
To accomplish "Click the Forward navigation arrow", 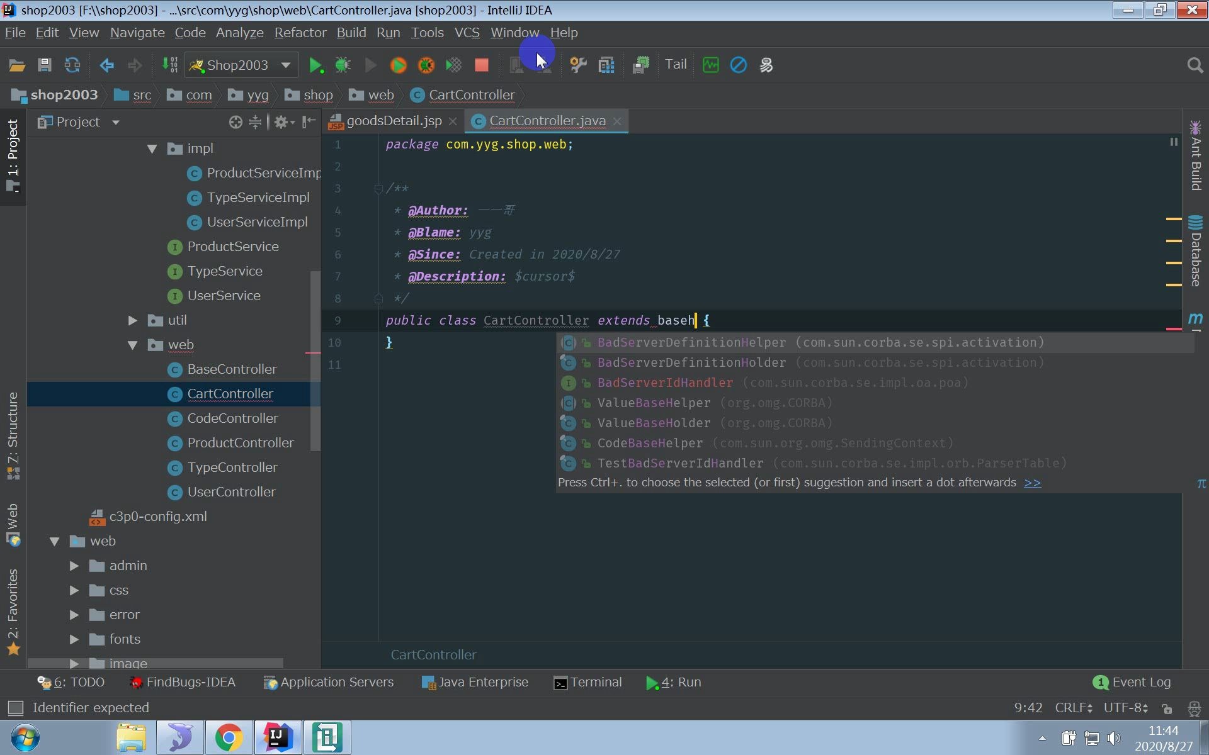I will pyautogui.click(x=135, y=65).
